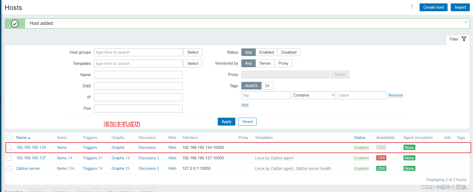This screenshot has width=473, height=192.
Task: Apply the host filter
Action: pyautogui.click(x=226, y=122)
